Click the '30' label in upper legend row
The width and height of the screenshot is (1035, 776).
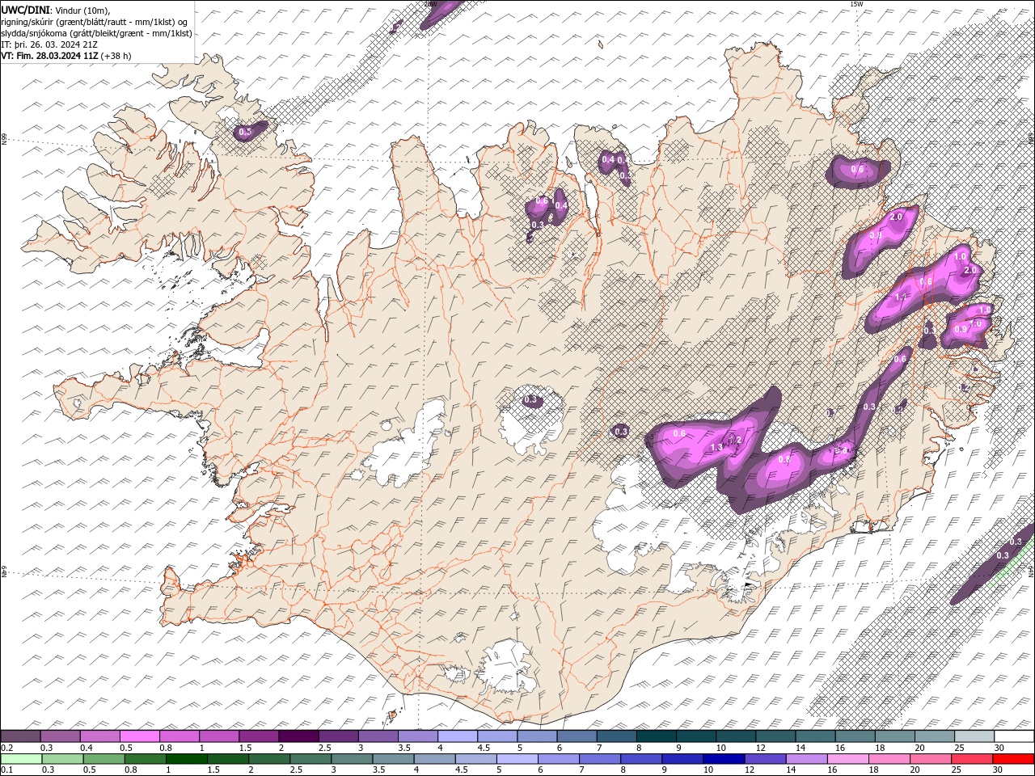pyautogui.click(x=999, y=748)
